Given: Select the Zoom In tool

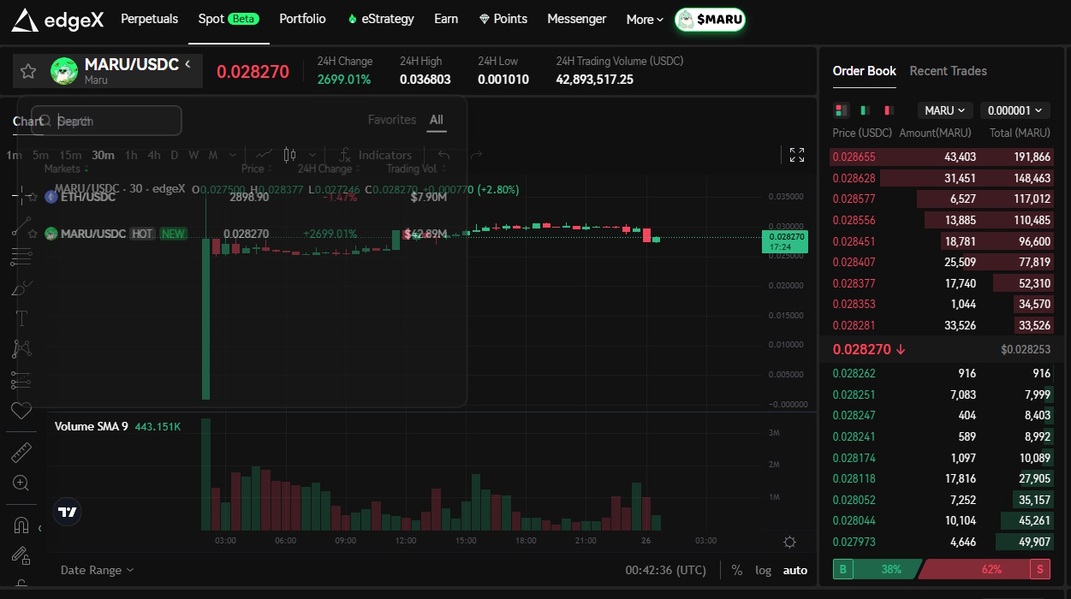Looking at the screenshot, I should coord(21,483).
